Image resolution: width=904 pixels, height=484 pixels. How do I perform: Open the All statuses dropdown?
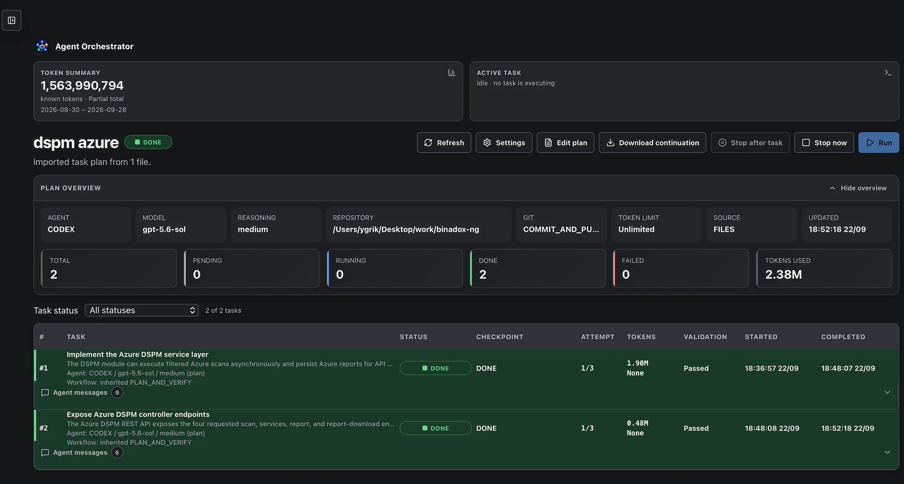[142, 310]
